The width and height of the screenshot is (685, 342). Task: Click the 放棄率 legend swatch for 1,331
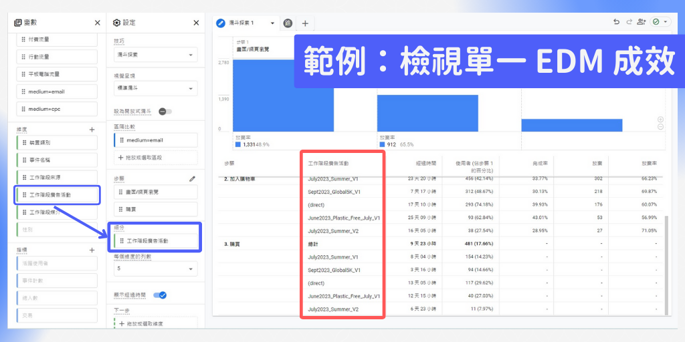(238, 144)
